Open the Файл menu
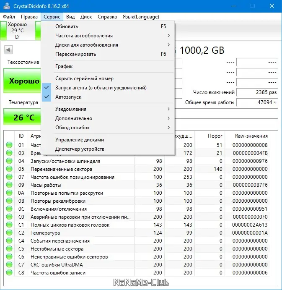282x290 pixels. (9, 17)
